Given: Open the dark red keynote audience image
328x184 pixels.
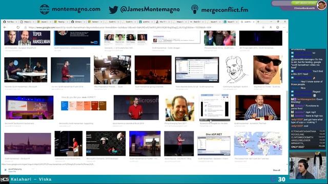Looking at the screenshot, I should click(x=153, y=70).
